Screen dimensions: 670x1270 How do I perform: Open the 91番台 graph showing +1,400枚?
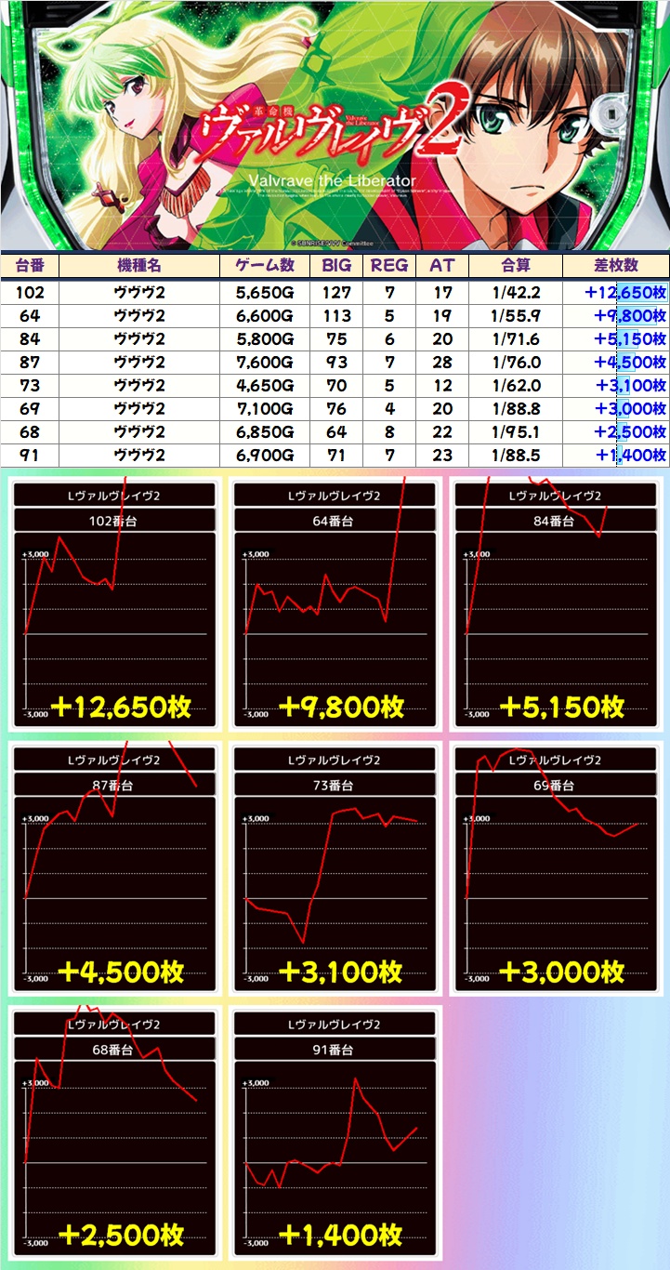pos(335,1133)
